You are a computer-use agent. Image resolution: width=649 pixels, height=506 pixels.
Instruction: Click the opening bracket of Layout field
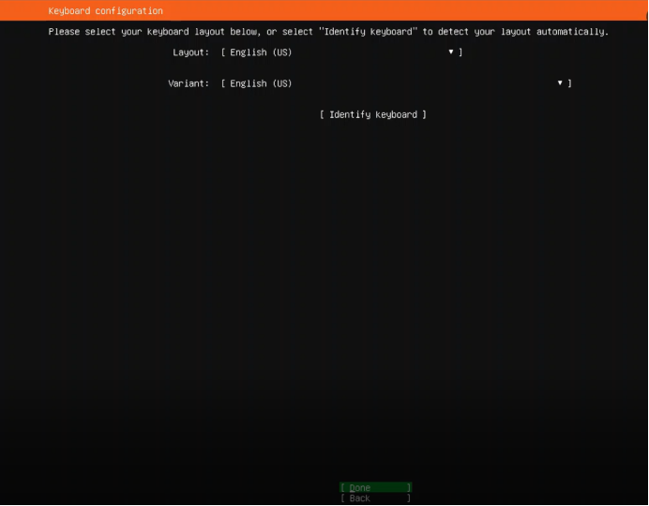point(223,52)
